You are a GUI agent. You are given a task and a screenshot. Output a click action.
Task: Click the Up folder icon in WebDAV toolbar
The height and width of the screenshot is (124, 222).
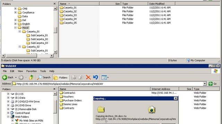click(x=31, y=77)
